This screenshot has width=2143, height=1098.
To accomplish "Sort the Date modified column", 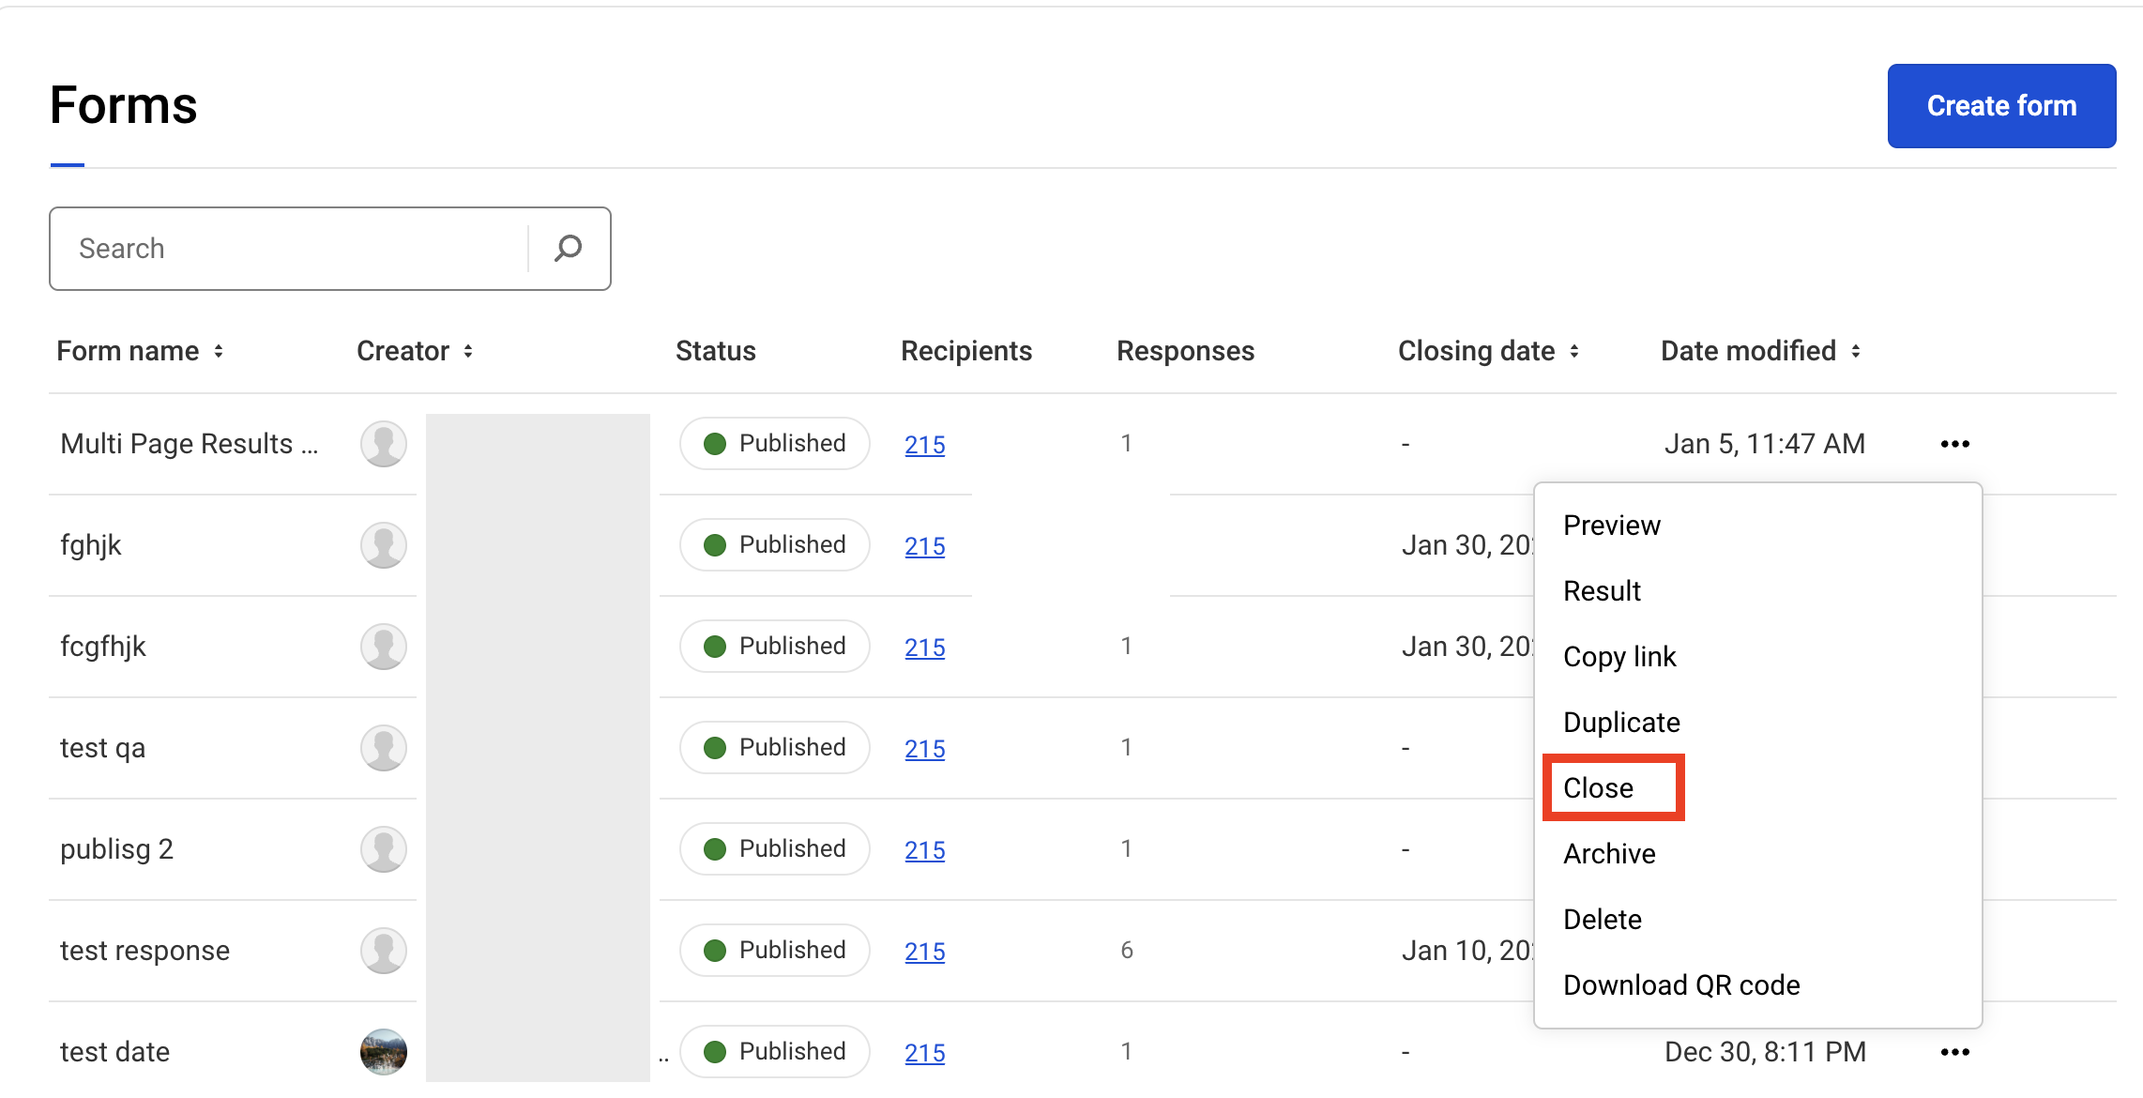I will (1856, 352).
